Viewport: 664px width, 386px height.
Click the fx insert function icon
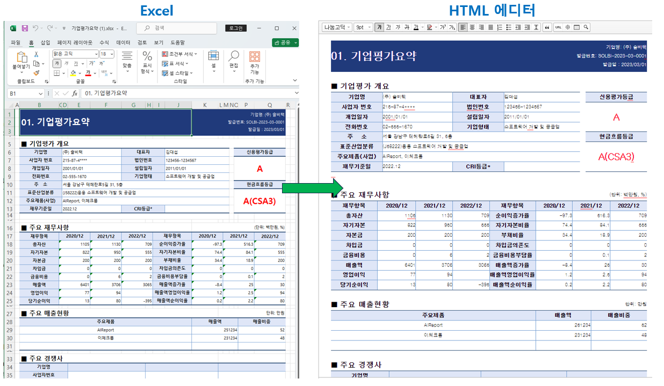point(75,93)
